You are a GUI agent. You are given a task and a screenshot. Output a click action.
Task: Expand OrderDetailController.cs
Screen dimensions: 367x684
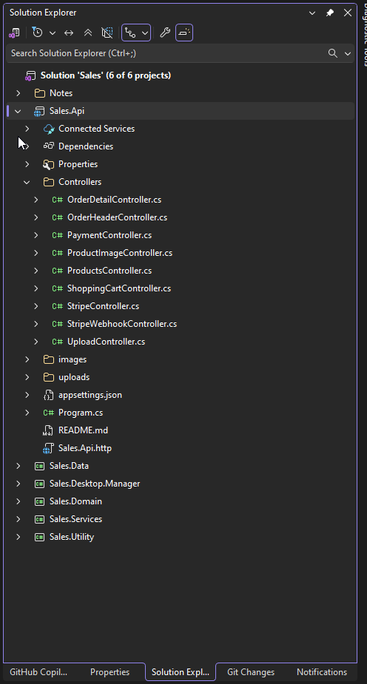coord(36,200)
